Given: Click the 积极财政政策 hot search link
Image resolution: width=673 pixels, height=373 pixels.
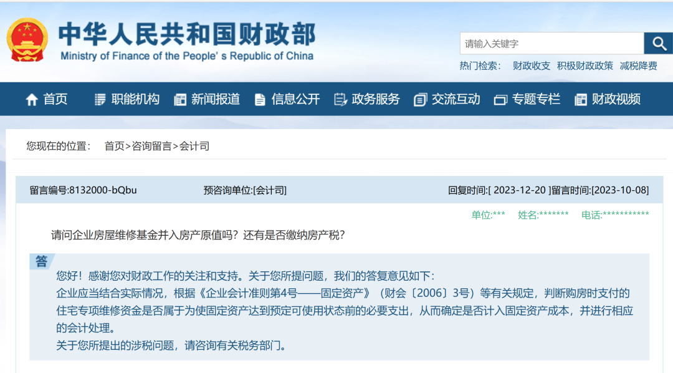Looking at the screenshot, I should click(x=585, y=65).
